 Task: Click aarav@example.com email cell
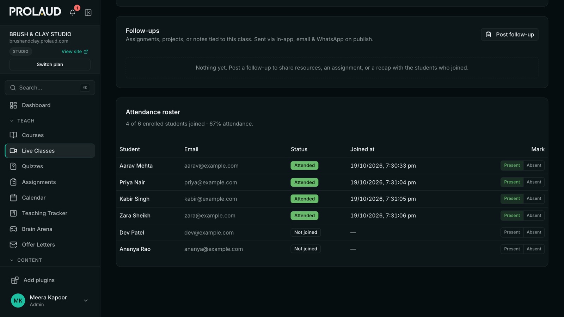tap(211, 166)
